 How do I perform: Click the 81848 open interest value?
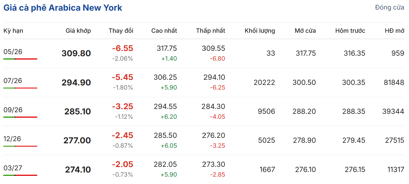pos(394,82)
